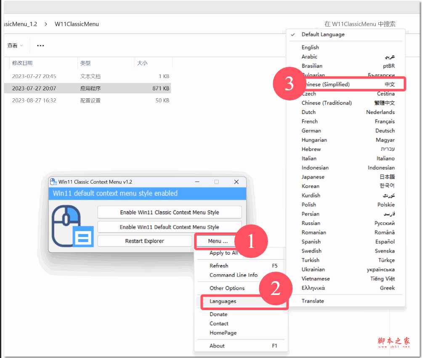The width and height of the screenshot is (422, 358).
Task: Select the 应用程序 file row of 871 KB
Action: (x=88, y=88)
